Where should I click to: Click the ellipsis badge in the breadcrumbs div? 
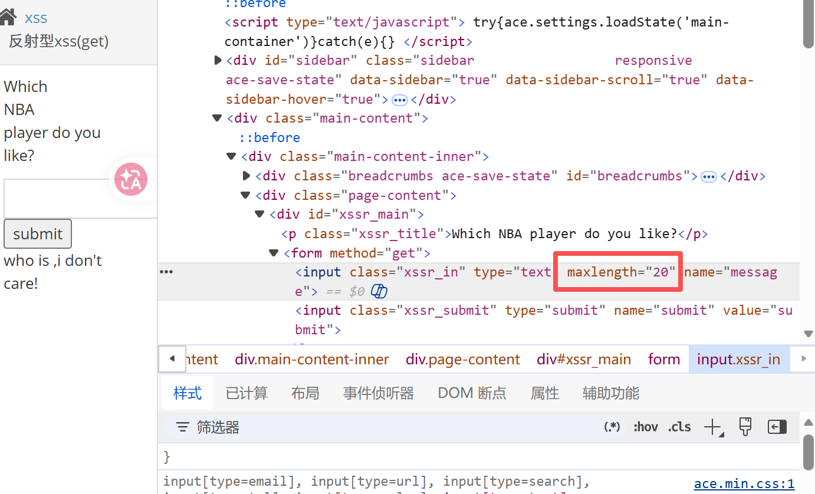(x=709, y=176)
